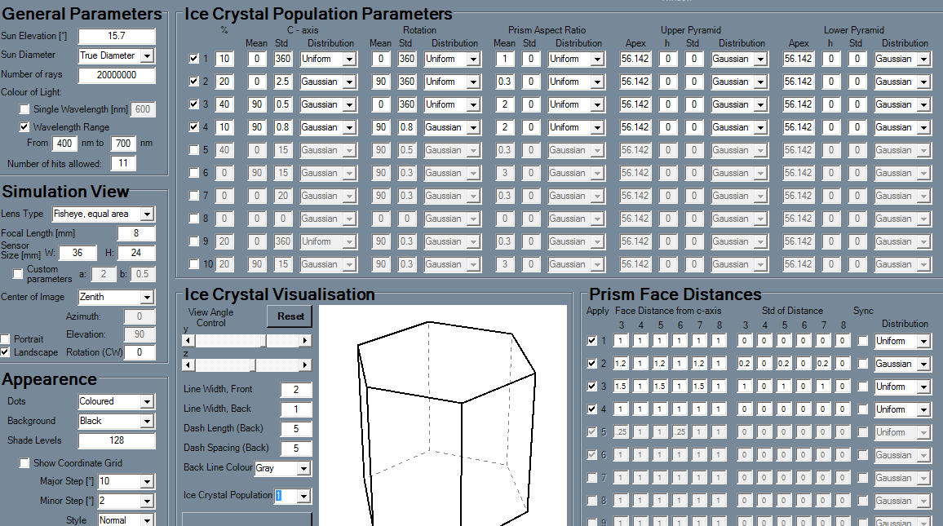Change the Background colour dropdown
Image resolution: width=943 pixels, height=526 pixels.
pyautogui.click(x=148, y=422)
